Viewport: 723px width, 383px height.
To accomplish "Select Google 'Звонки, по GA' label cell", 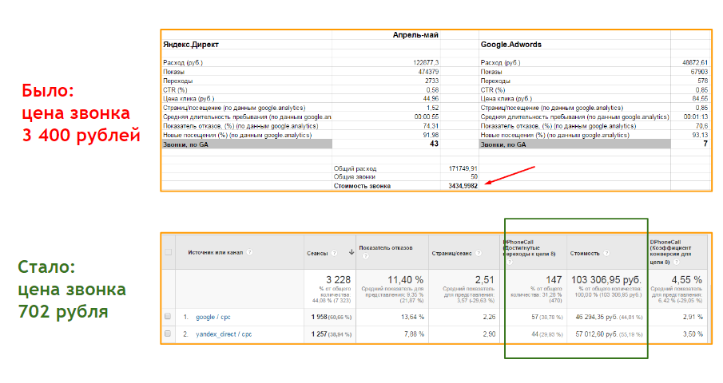I will click(575, 144).
